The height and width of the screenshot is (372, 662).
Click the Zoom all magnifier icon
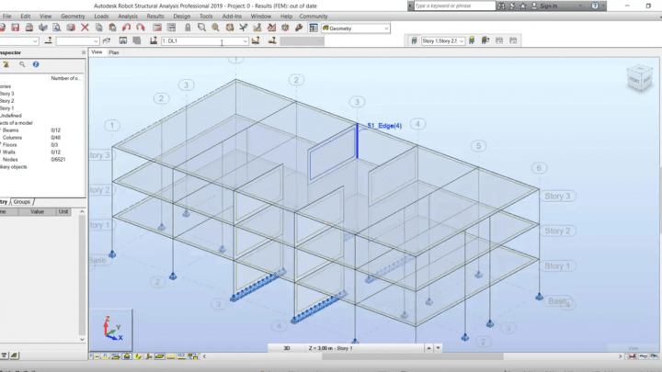216,28
